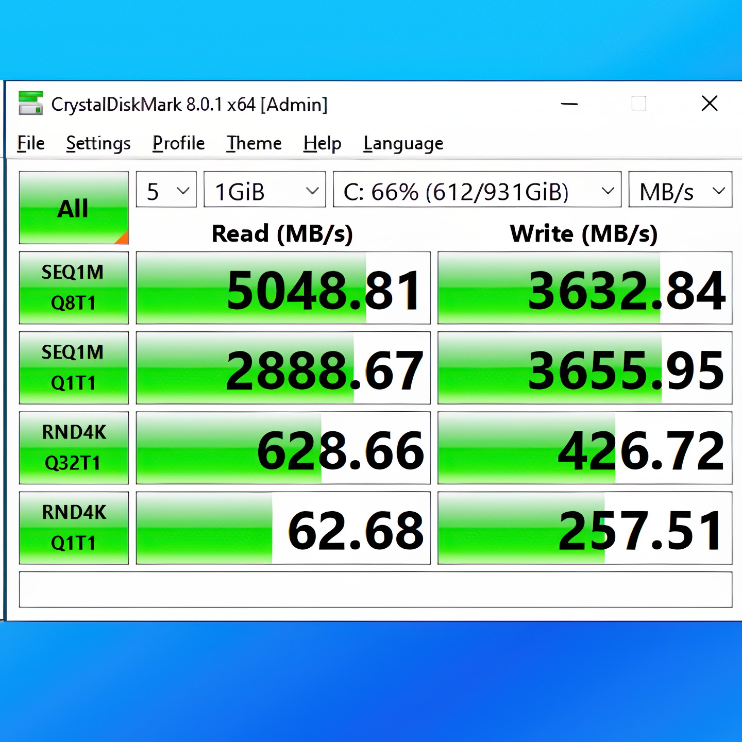
Task: Click the CrystalDiskMark 8.0.1 x64 [Admin] window title
Action: (190, 105)
